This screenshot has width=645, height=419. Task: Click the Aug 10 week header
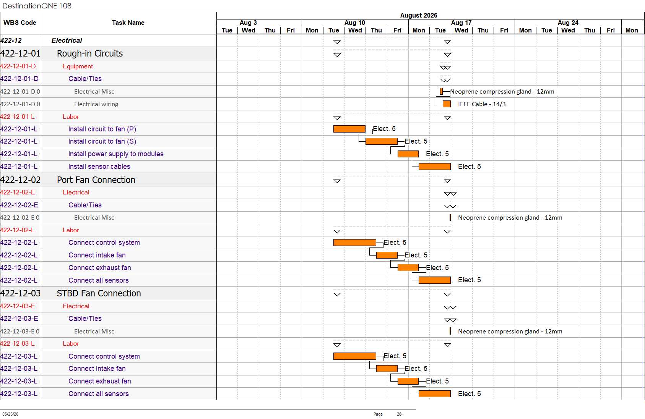click(x=355, y=23)
